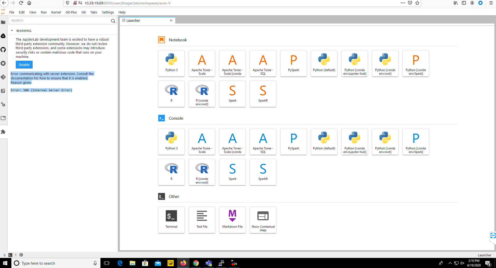Show running terminals and kernels panel
This screenshot has width=496, height=268.
(x=3, y=63)
